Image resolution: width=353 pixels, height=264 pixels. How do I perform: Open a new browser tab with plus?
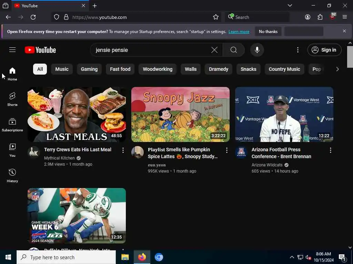pyautogui.click(x=94, y=5)
